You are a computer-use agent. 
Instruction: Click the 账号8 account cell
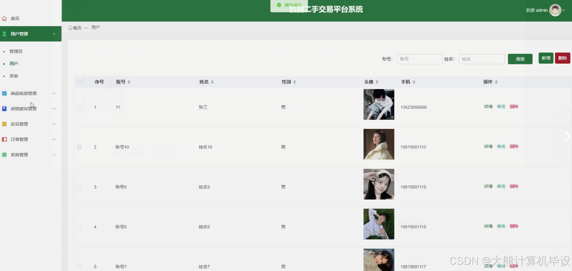(121, 227)
